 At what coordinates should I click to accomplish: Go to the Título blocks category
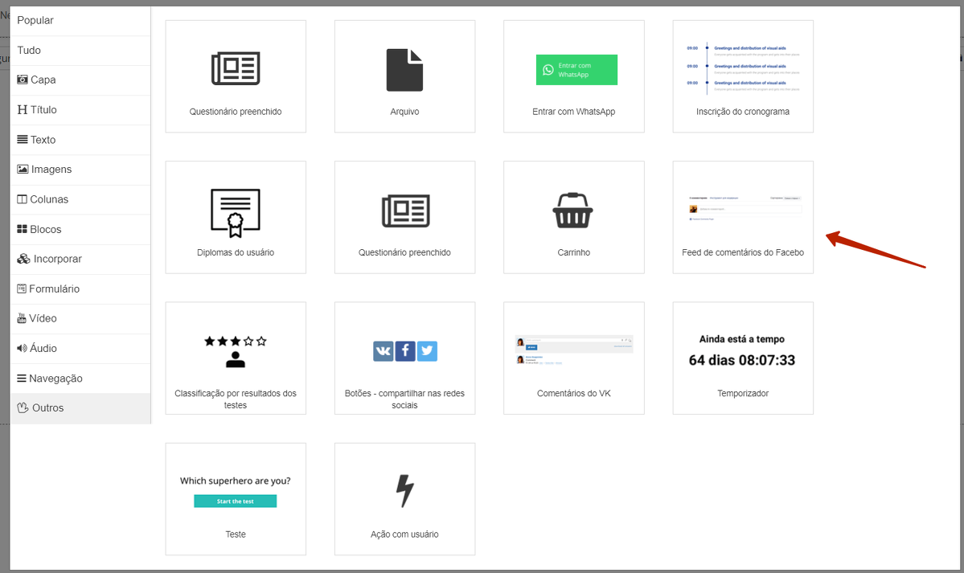click(x=43, y=109)
